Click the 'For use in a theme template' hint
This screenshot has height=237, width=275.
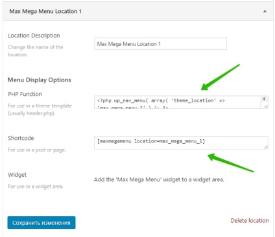coord(40,109)
